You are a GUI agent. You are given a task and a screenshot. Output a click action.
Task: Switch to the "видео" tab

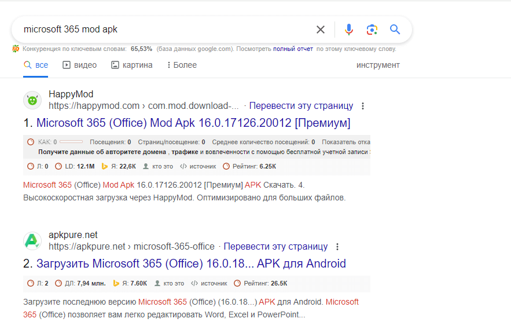click(x=79, y=65)
